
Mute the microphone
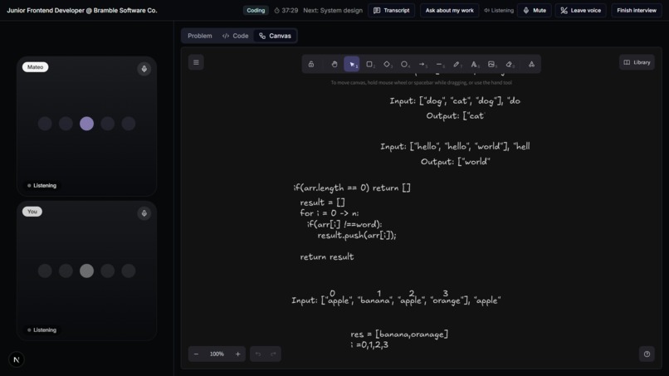click(535, 10)
